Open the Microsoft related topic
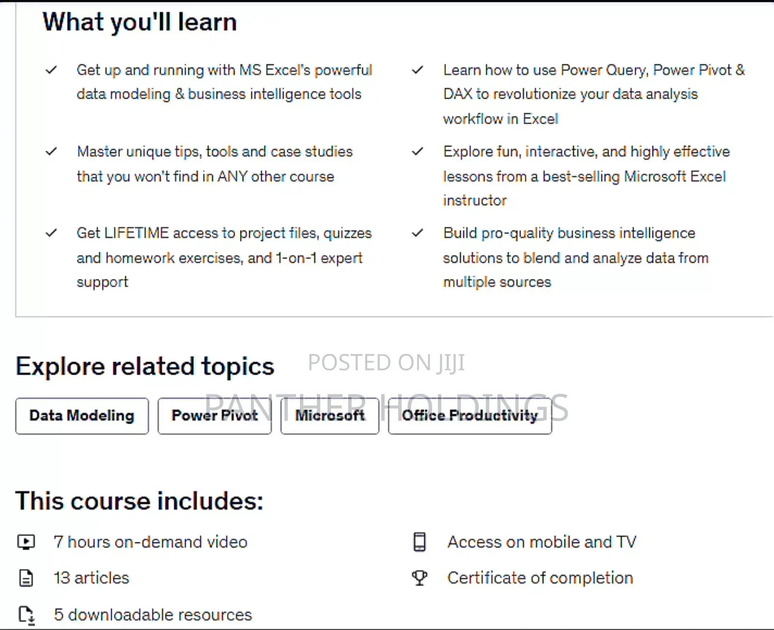The width and height of the screenshot is (774, 630). [x=329, y=415]
